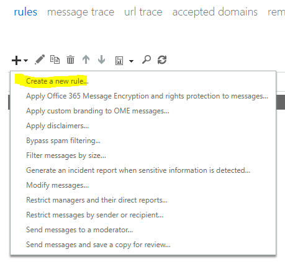
Task: Click the pencil edit icon
Action: tap(40, 59)
